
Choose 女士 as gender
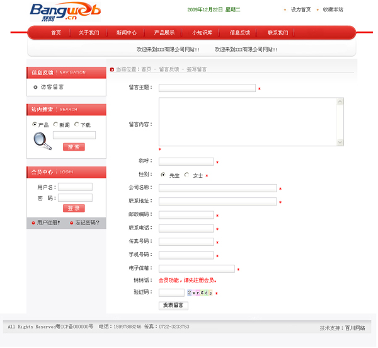pyautogui.click(x=187, y=175)
